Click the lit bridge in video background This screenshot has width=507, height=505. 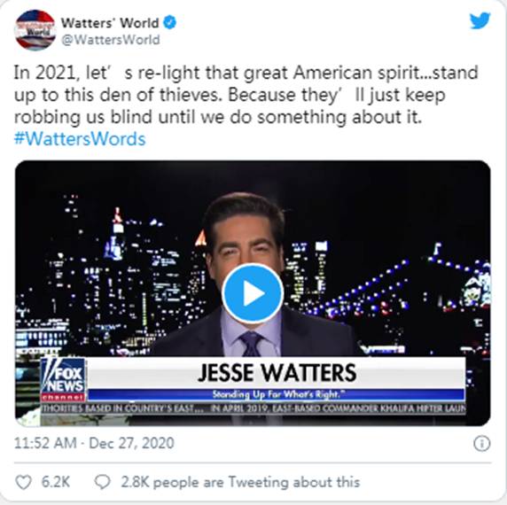(404, 291)
